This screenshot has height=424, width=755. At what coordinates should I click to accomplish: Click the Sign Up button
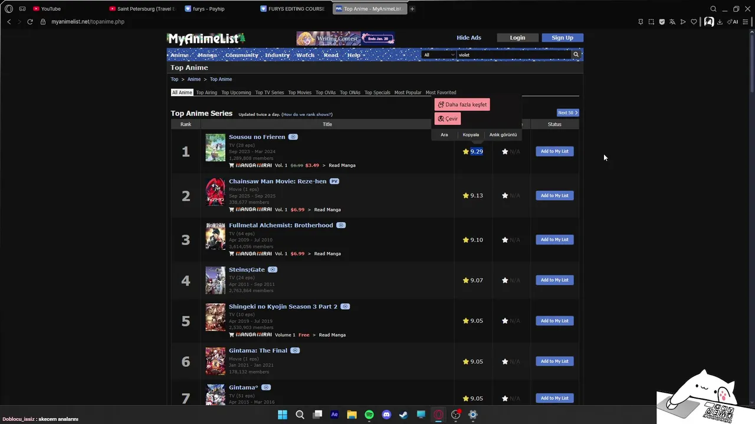click(562, 38)
